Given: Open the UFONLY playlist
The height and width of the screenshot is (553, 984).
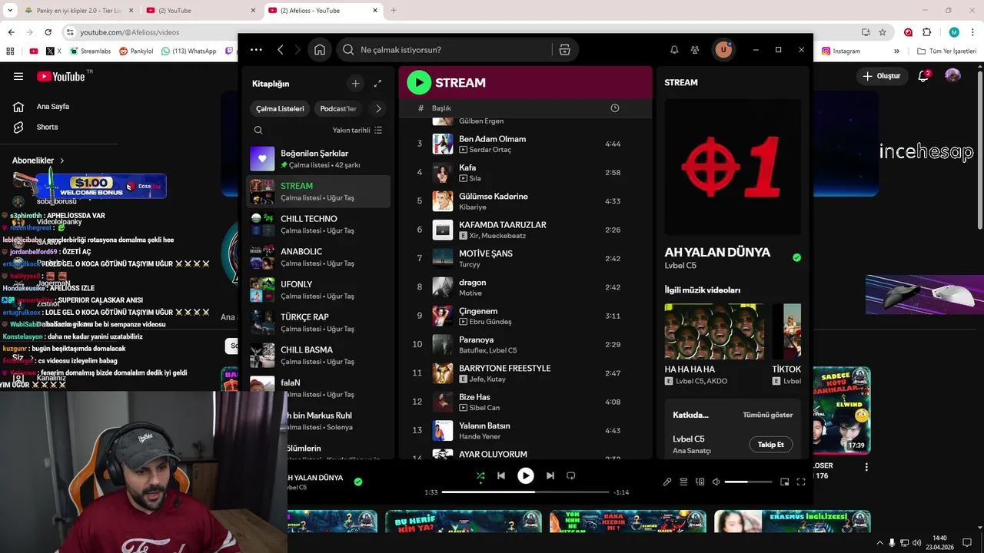Looking at the screenshot, I should 318,290.
